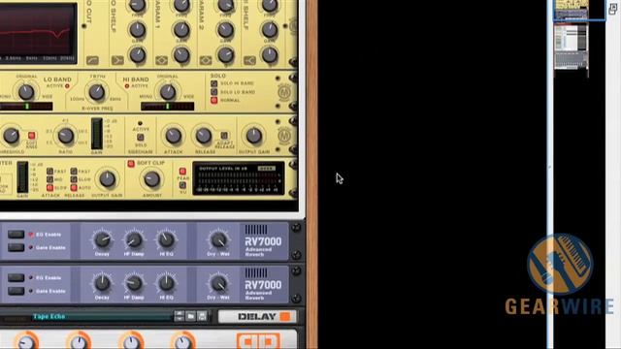The height and width of the screenshot is (349, 621).
Task: Select Solo Lo Band option
Action: coord(213,92)
